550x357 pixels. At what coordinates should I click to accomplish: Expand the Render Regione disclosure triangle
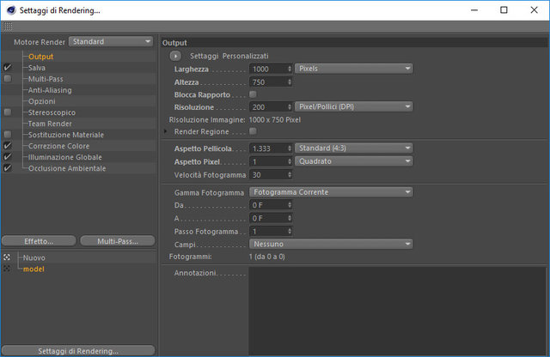pos(166,131)
